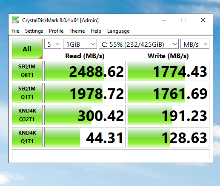The width and height of the screenshot is (220, 186).
Task: Start all benchmarks with All button
Action: (27, 49)
